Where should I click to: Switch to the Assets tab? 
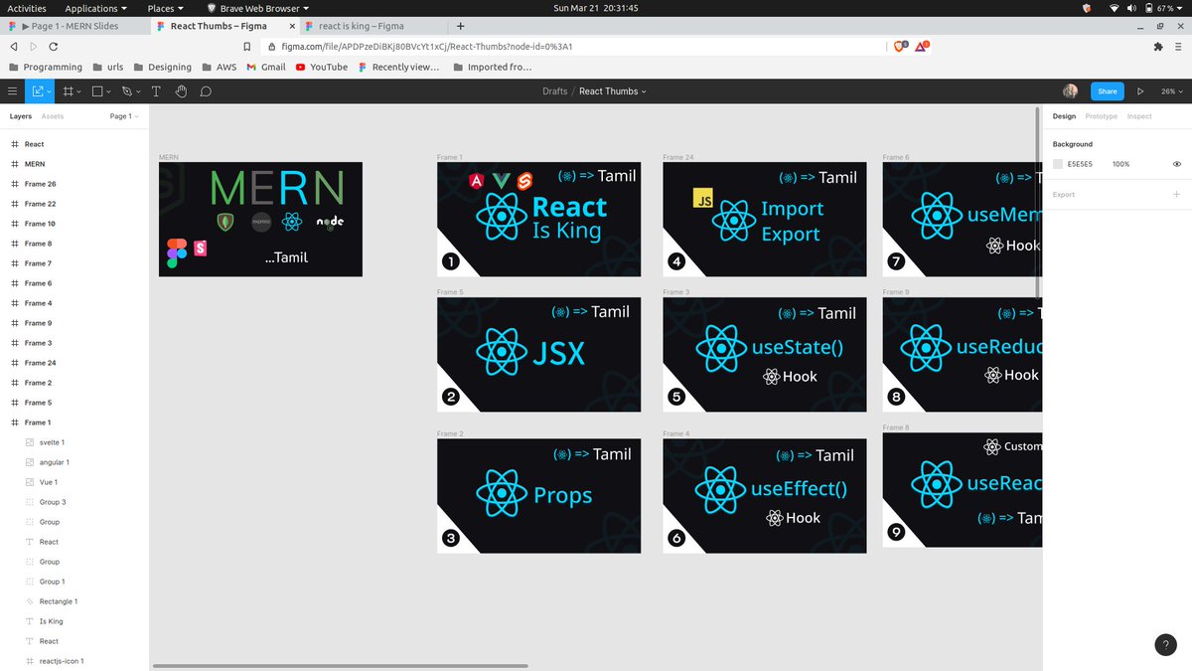[x=53, y=116]
